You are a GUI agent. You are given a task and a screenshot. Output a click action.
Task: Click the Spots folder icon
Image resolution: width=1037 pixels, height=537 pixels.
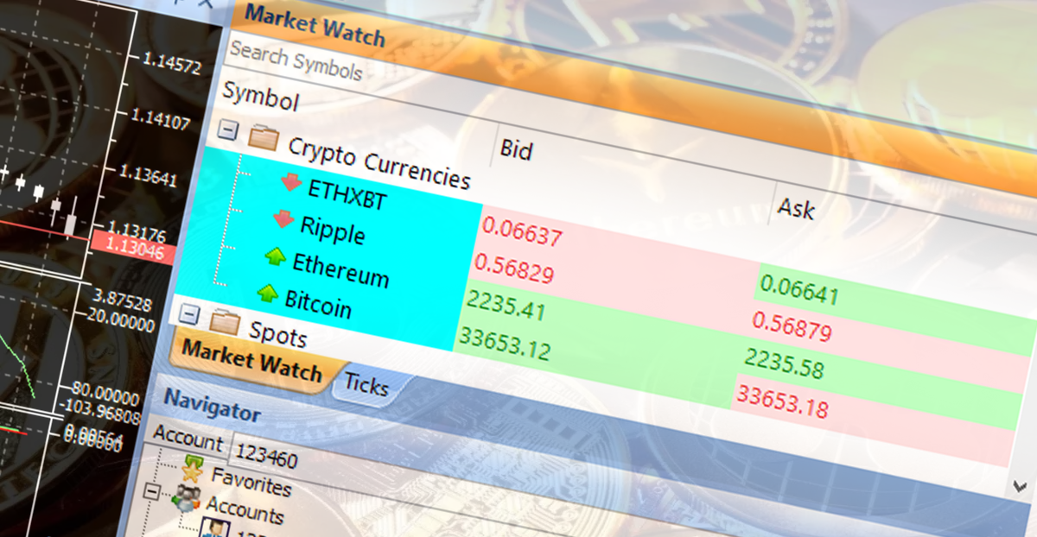pyautogui.click(x=224, y=320)
